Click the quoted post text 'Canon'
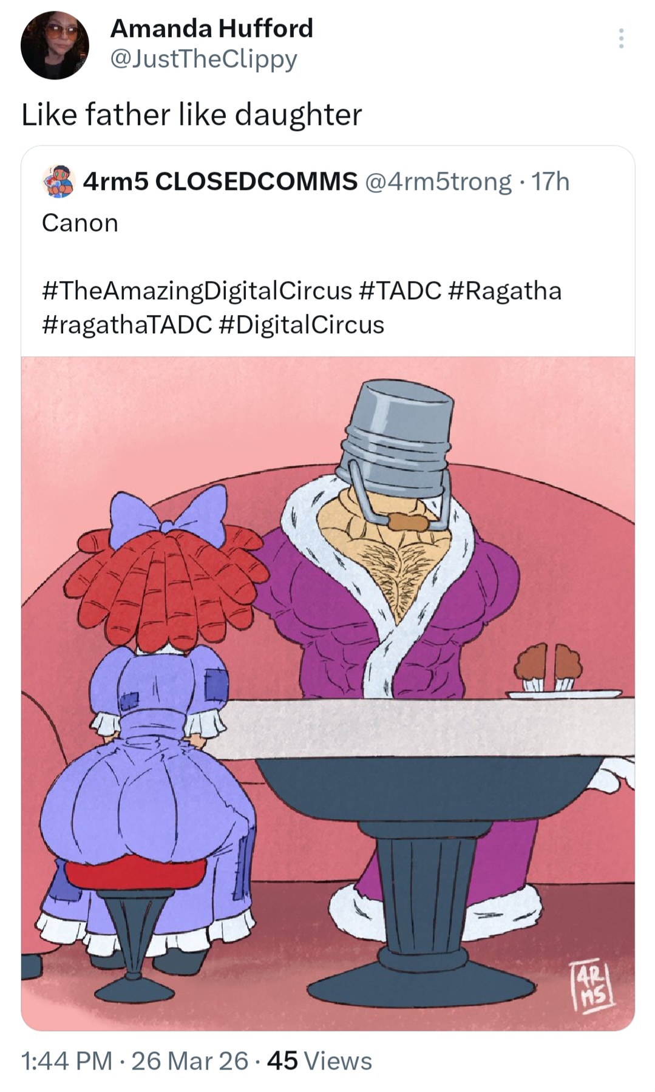This screenshot has width=655, height=1092. pyautogui.click(x=80, y=223)
